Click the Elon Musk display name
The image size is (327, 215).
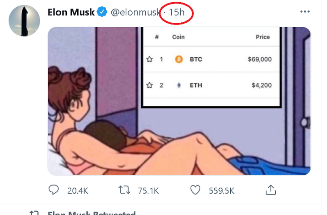coord(70,12)
